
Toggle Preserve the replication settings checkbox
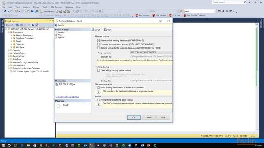[x=99, y=44]
